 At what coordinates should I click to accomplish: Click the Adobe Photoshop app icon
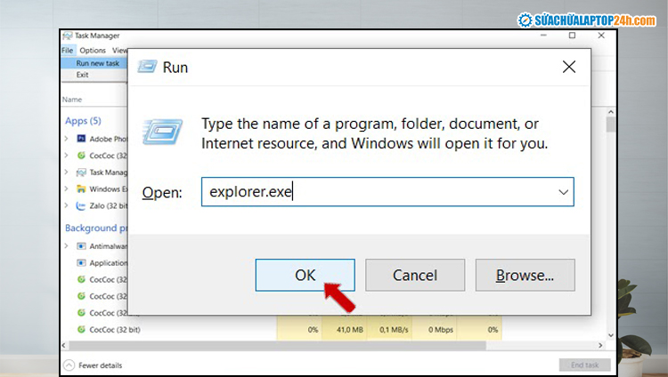coord(81,139)
